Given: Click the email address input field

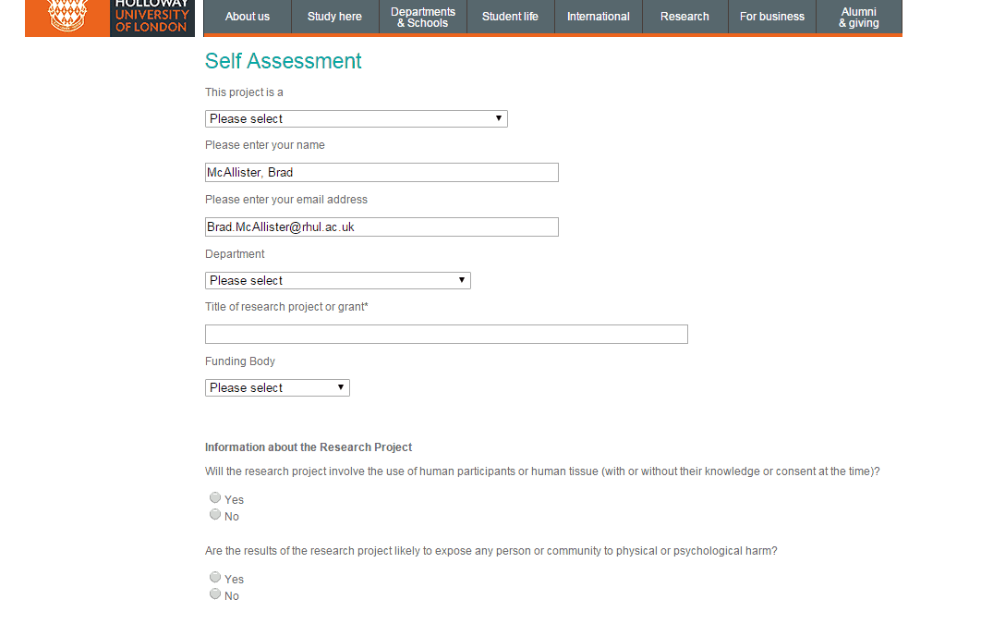Looking at the screenshot, I should 381,227.
